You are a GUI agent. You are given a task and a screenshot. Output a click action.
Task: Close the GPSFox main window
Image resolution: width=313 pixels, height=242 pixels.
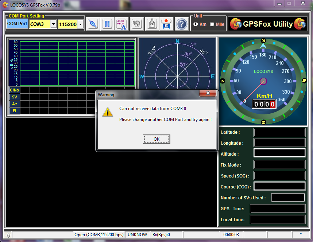[x=303, y=3]
